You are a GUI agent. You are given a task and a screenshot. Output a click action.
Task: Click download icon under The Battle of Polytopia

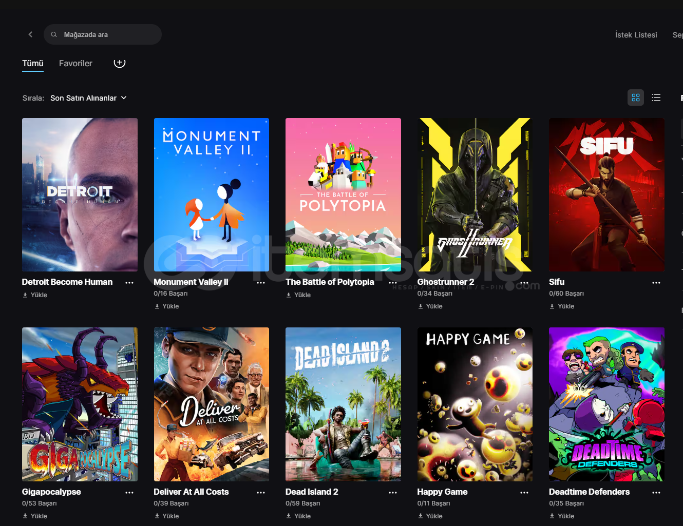289,295
